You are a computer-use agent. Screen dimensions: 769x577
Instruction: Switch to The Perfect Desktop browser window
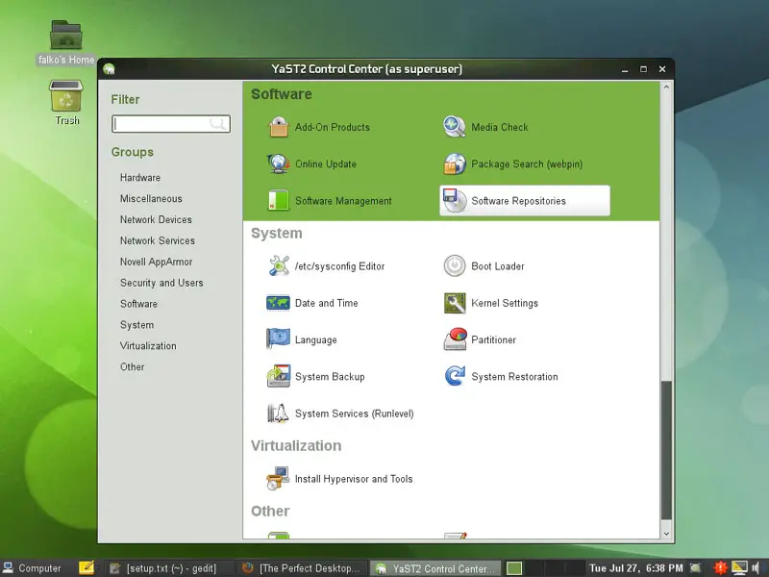coord(303,568)
